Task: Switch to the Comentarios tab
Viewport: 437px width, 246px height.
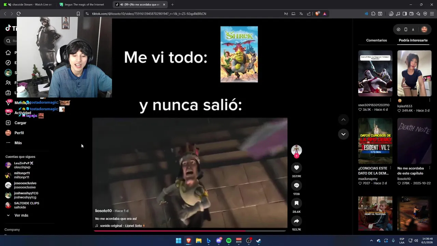Action: pyautogui.click(x=377, y=40)
